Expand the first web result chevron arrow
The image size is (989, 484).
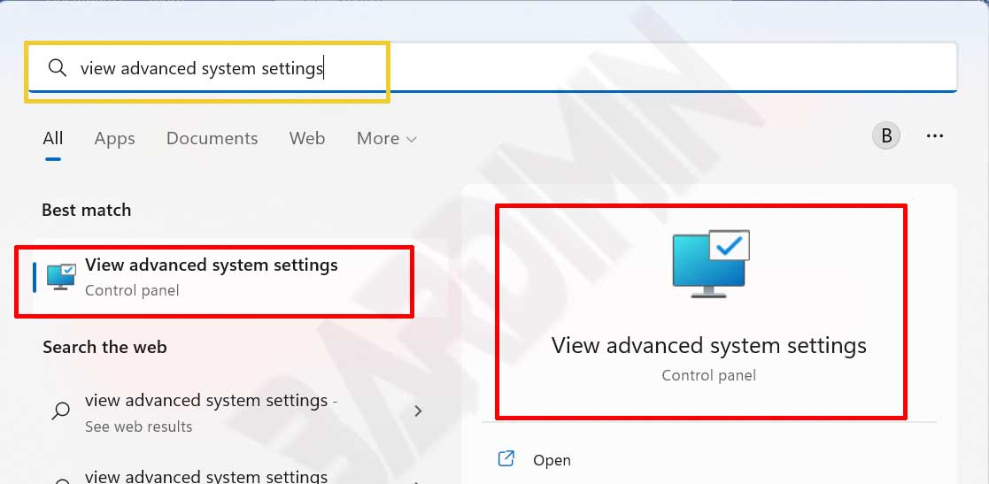pos(418,411)
